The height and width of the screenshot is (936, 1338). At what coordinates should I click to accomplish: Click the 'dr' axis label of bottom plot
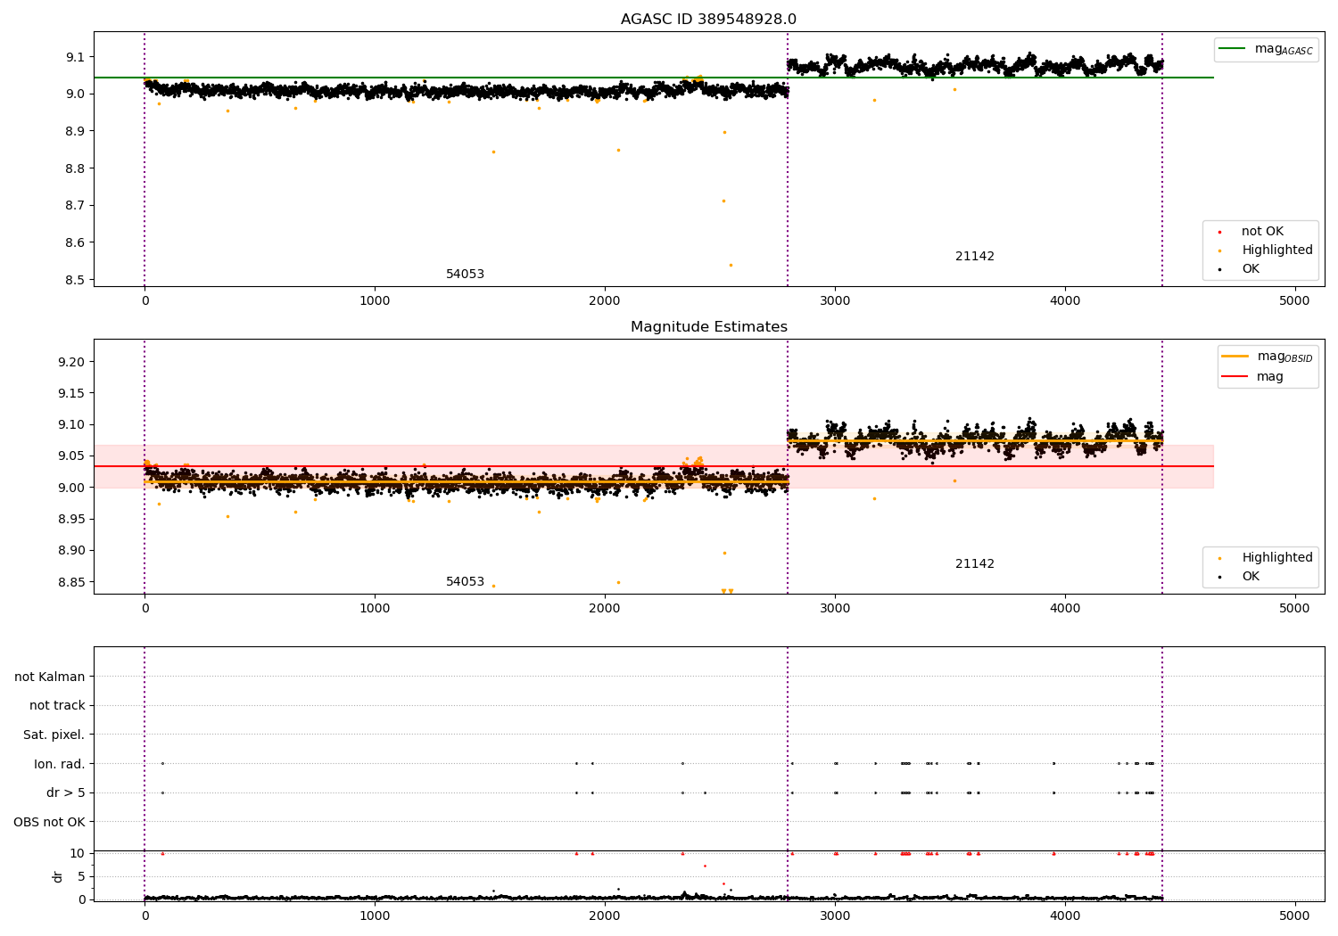tap(58, 877)
